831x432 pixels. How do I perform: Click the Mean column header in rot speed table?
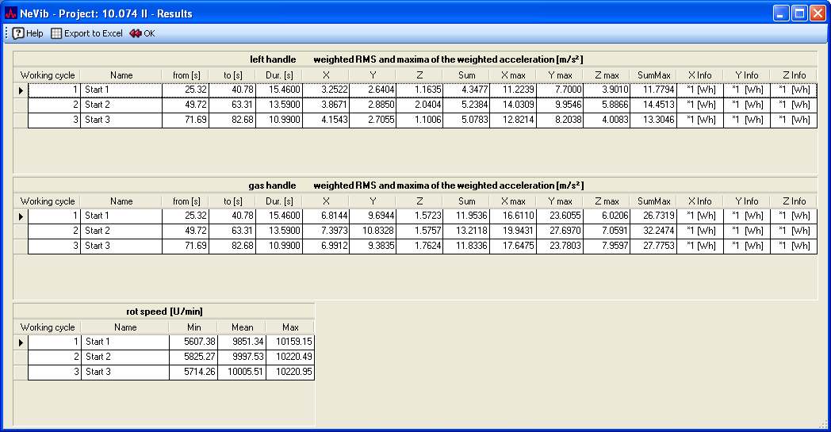[242, 327]
